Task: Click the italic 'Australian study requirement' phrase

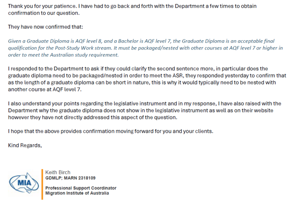Action: (x=84, y=55)
